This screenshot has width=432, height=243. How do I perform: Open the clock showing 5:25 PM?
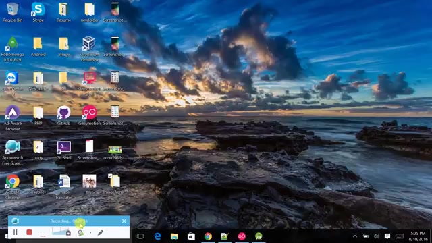[418, 236]
